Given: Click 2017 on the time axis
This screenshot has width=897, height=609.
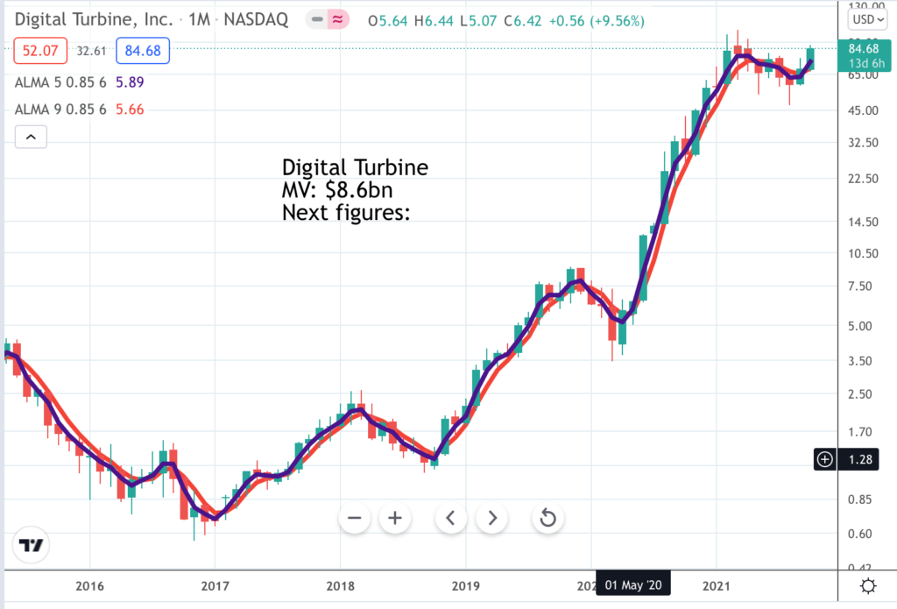Looking at the screenshot, I should (215, 586).
